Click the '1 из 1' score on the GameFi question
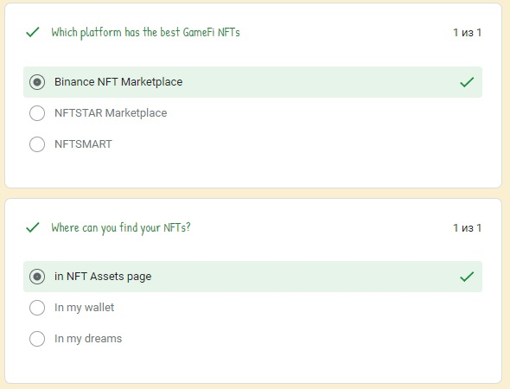This screenshot has width=510, height=389. 467,33
